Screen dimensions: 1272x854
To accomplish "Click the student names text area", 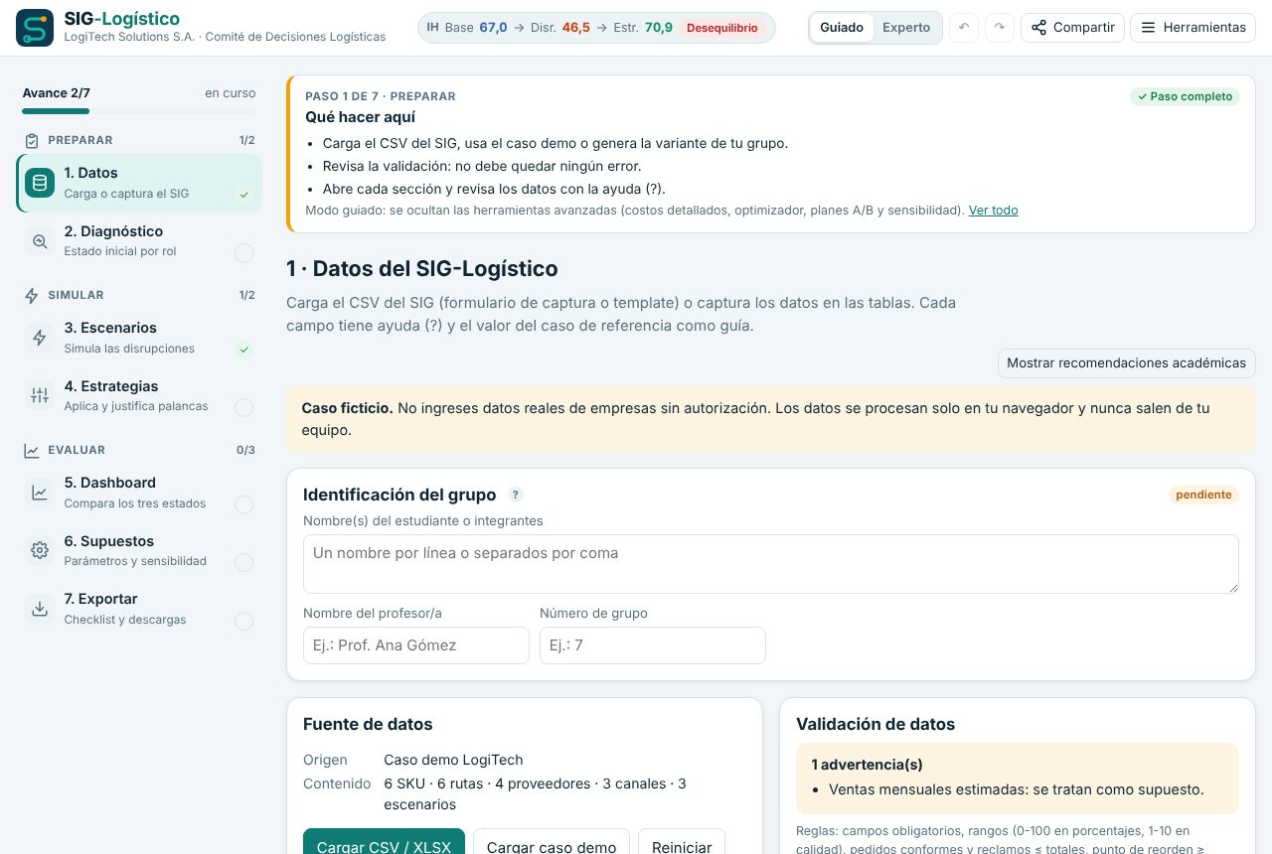I will 771,564.
